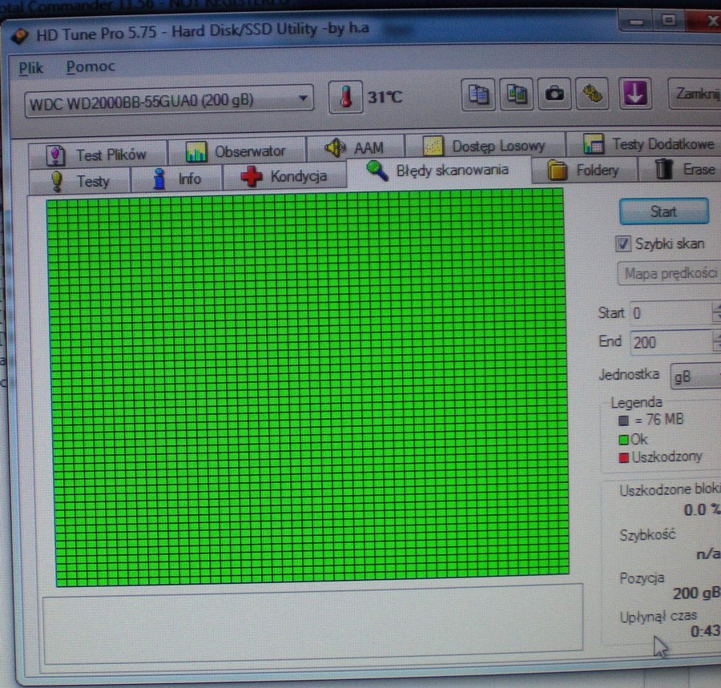The image size is (721, 688).
Task: Select the AAM tab
Action: [x=355, y=148]
